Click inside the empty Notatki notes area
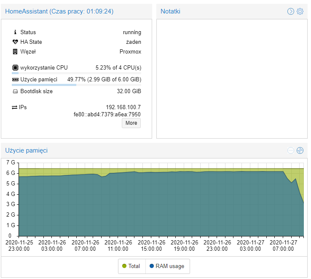Screen dimensions: 311x279 coord(232,79)
